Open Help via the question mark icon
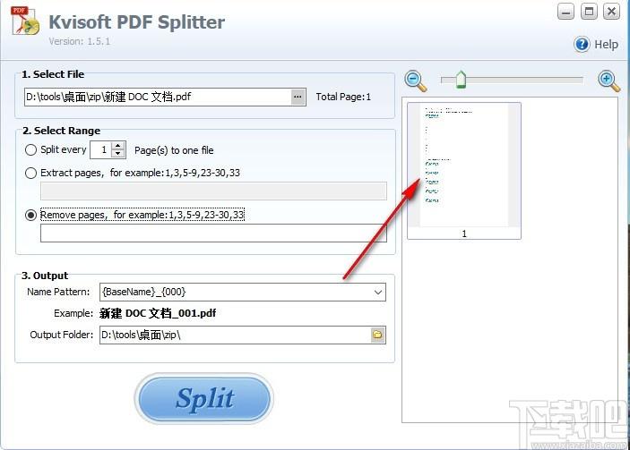 582,44
